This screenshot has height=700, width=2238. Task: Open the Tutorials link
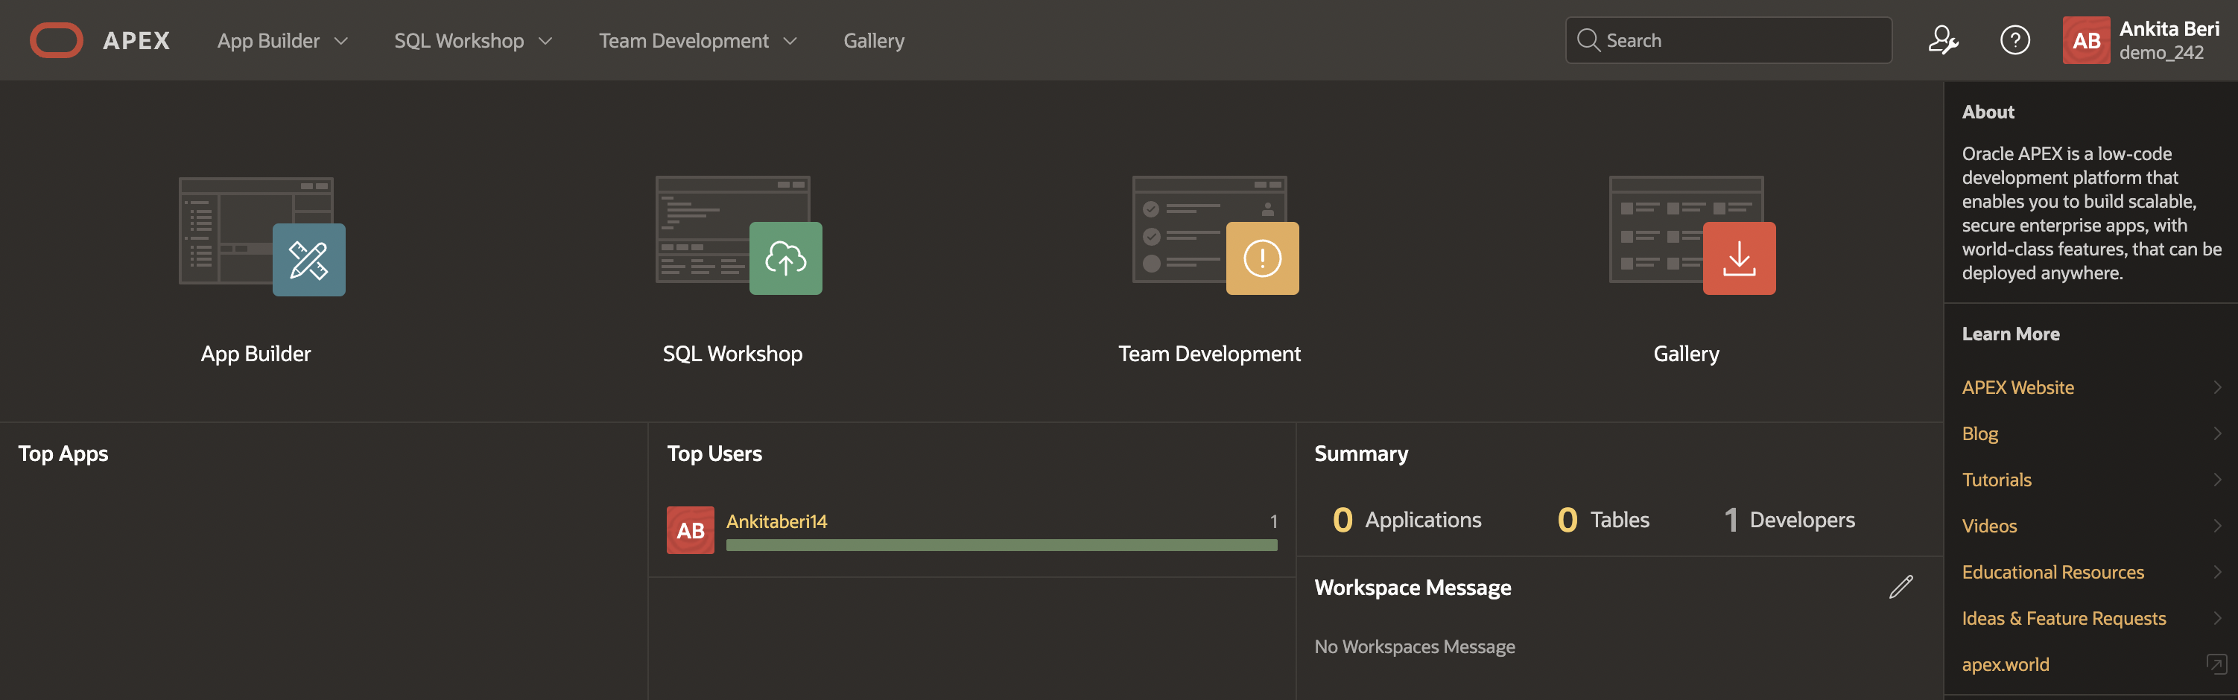1996,480
